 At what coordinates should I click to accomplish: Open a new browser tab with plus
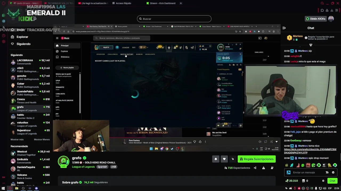[x=181, y=3]
